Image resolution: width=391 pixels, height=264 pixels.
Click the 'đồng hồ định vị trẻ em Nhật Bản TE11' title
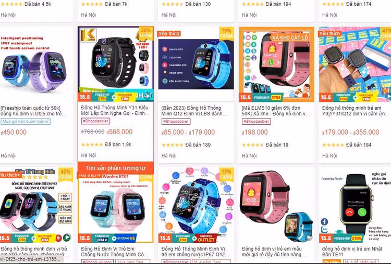click(352, 252)
